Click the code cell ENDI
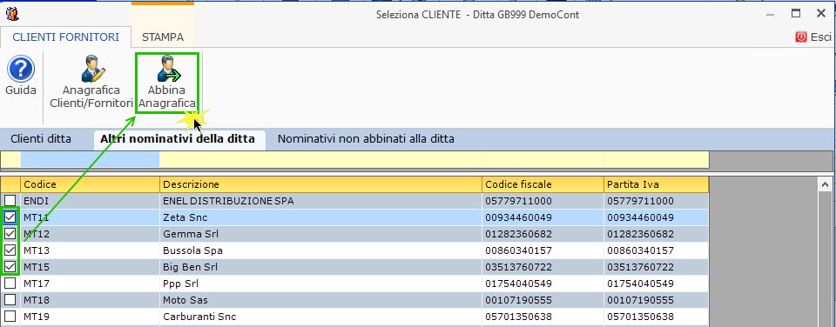This screenshot has height=327, width=836. [x=90, y=201]
